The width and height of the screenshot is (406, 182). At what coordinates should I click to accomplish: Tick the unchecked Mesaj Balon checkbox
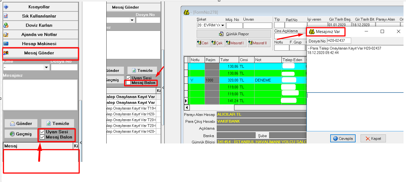coord(128,83)
